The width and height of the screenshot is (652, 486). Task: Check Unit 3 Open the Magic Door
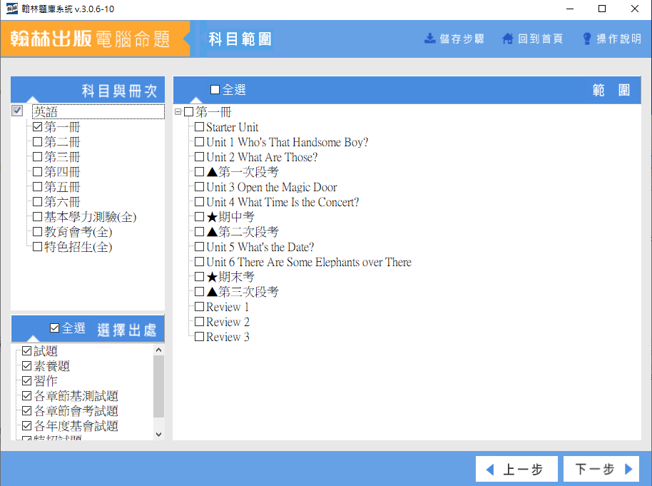(x=200, y=186)
